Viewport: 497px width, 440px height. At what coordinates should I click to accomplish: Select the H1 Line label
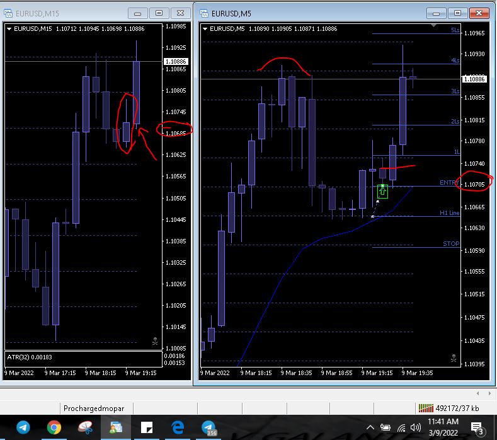(x=450, y=213)
